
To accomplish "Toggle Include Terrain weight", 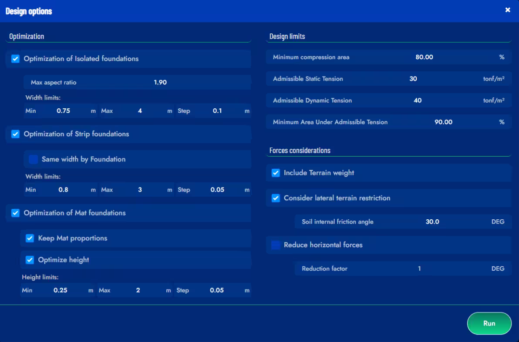I will tap(275, 173).
